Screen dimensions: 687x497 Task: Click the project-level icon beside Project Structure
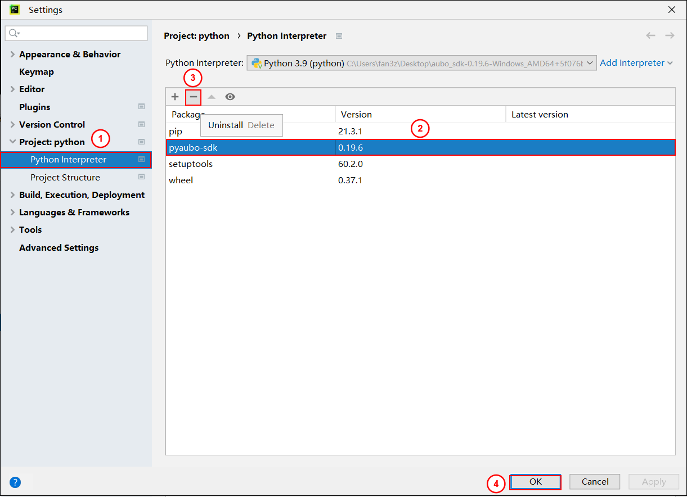(x=142, y=177)
